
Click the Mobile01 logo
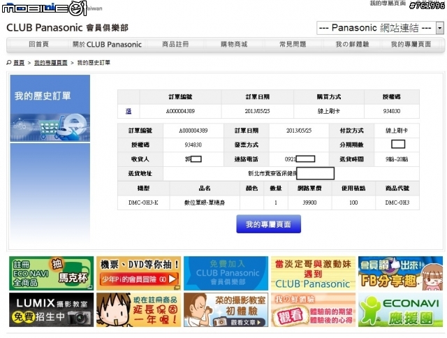click(x=44, y=8)
